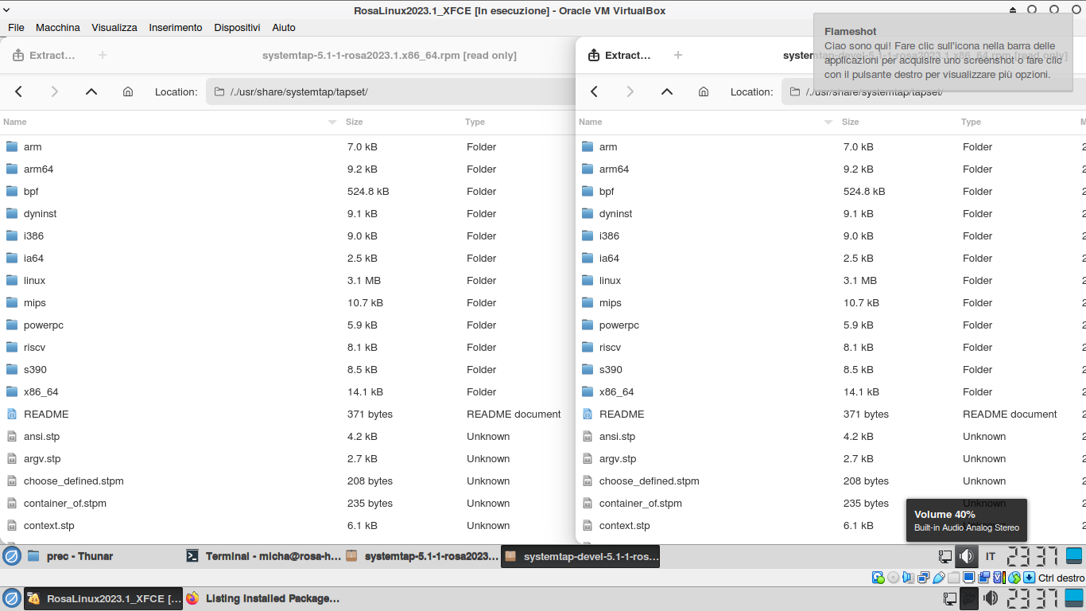Click the VirtualBox optical disc status icon
This screenshot has height=611, width=1086.
tap(894, 578)
